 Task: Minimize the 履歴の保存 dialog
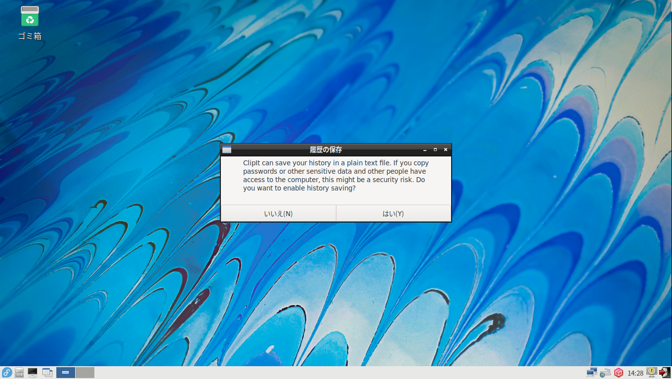tap(425, 150)
